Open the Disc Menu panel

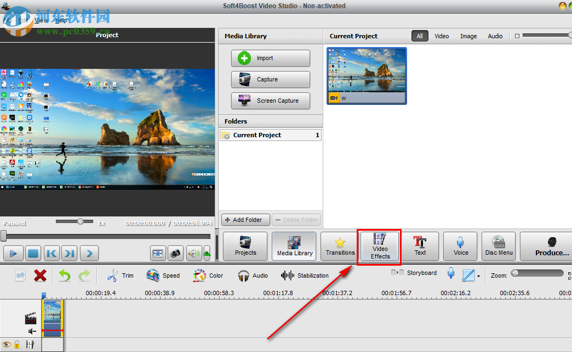point(499,246)
